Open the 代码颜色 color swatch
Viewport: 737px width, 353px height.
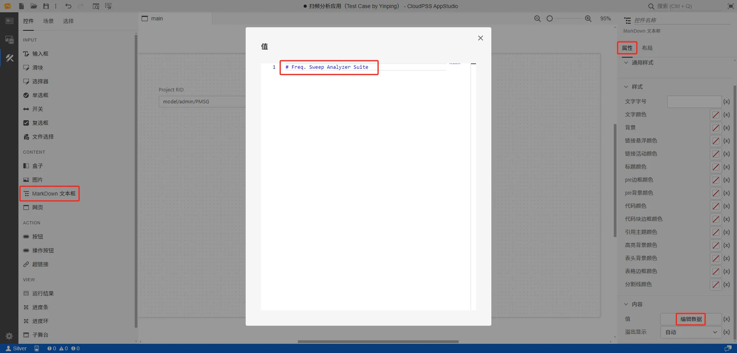coord(716,206)
